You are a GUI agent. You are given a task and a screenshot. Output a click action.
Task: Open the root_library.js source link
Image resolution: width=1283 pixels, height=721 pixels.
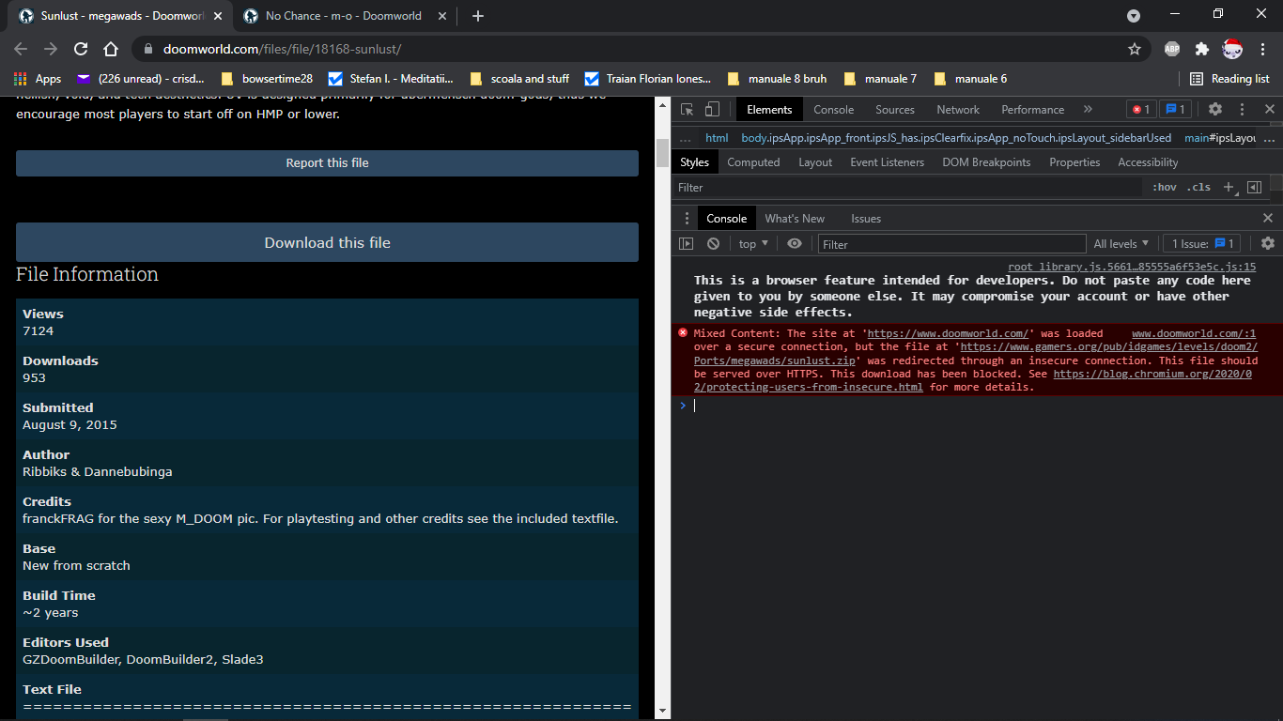click(1132, 267)
